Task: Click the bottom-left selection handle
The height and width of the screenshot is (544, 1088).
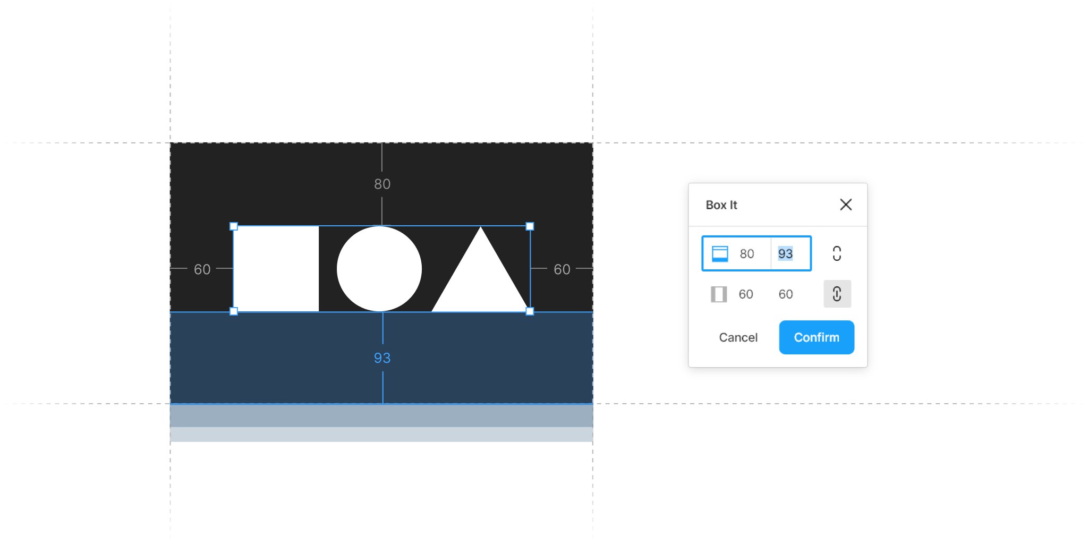Action: [234, 311]
